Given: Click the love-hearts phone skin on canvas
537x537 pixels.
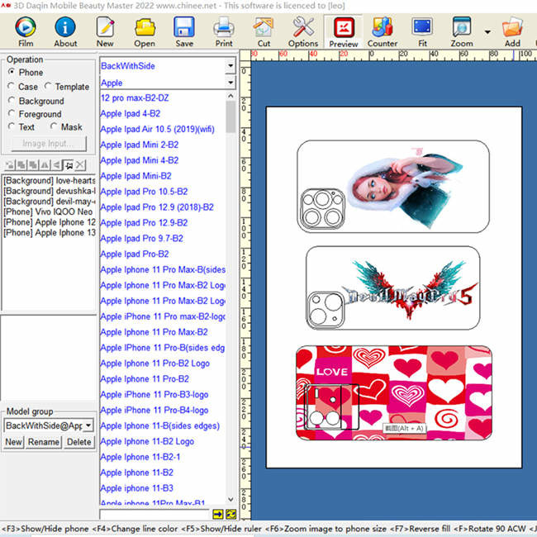Looking at the screenshot, I should coord(394,392).
